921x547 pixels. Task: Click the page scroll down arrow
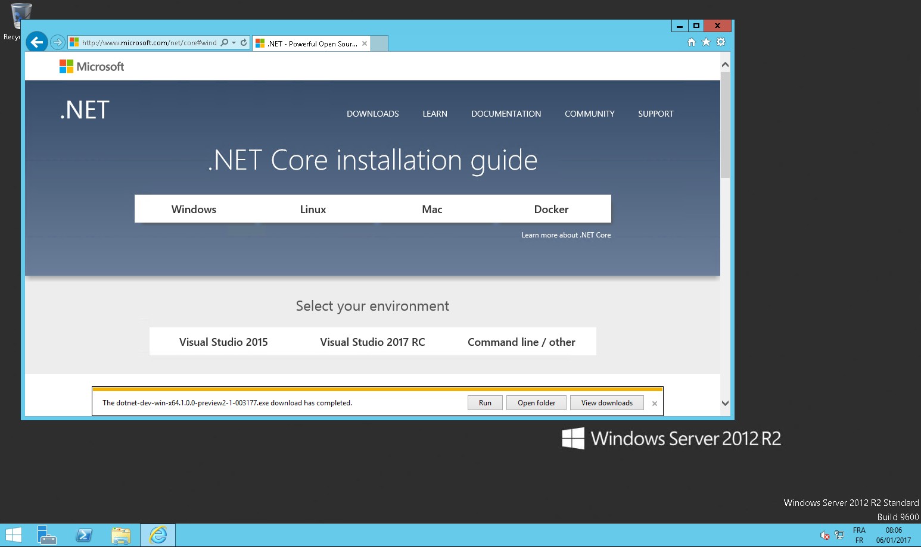click(725, 403)
